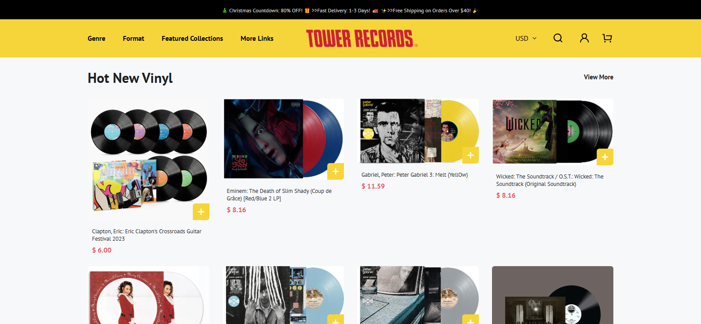Open the search magnifier icon
This screenshot has width=701, height=324.
[558, 38]
